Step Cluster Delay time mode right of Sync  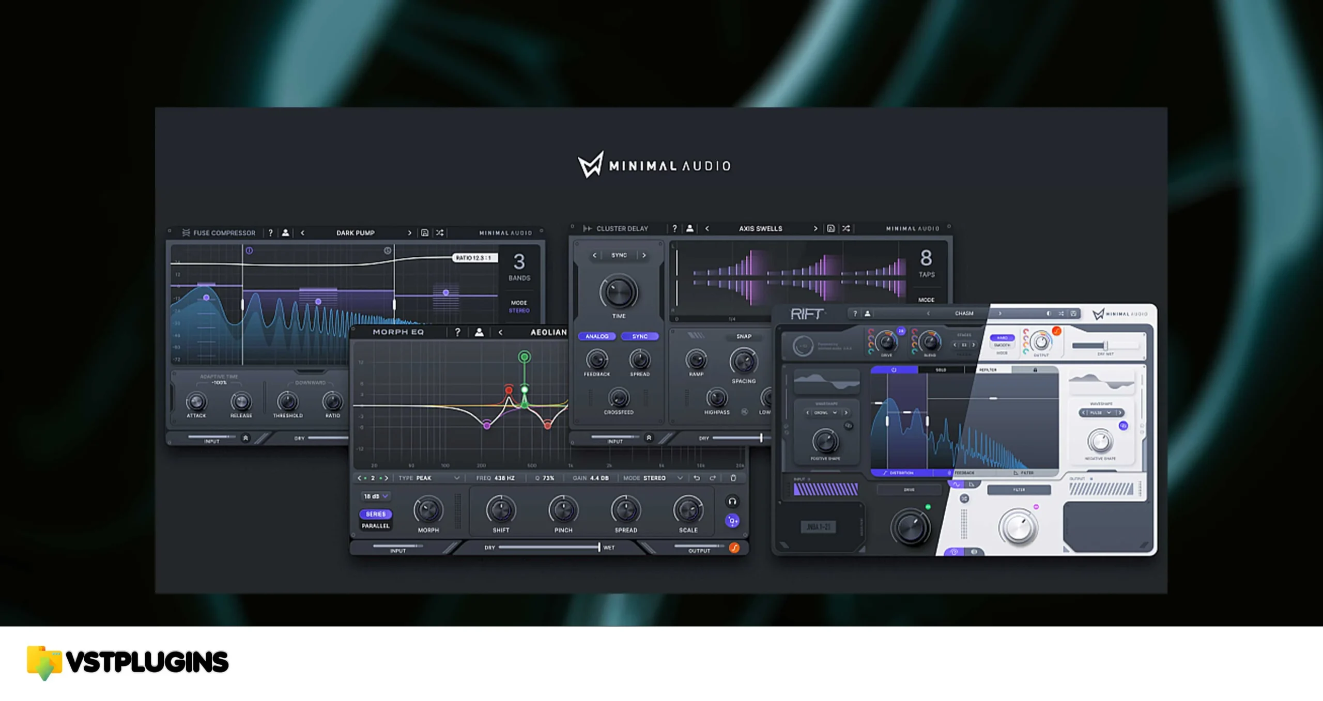click(x=644, y=255)
